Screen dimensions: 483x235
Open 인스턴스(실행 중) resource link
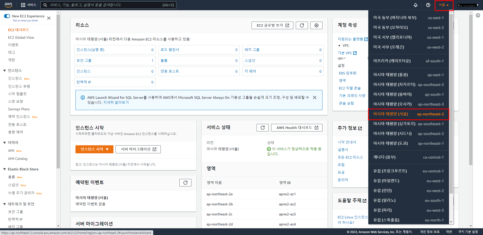click(x=91, y=50)
